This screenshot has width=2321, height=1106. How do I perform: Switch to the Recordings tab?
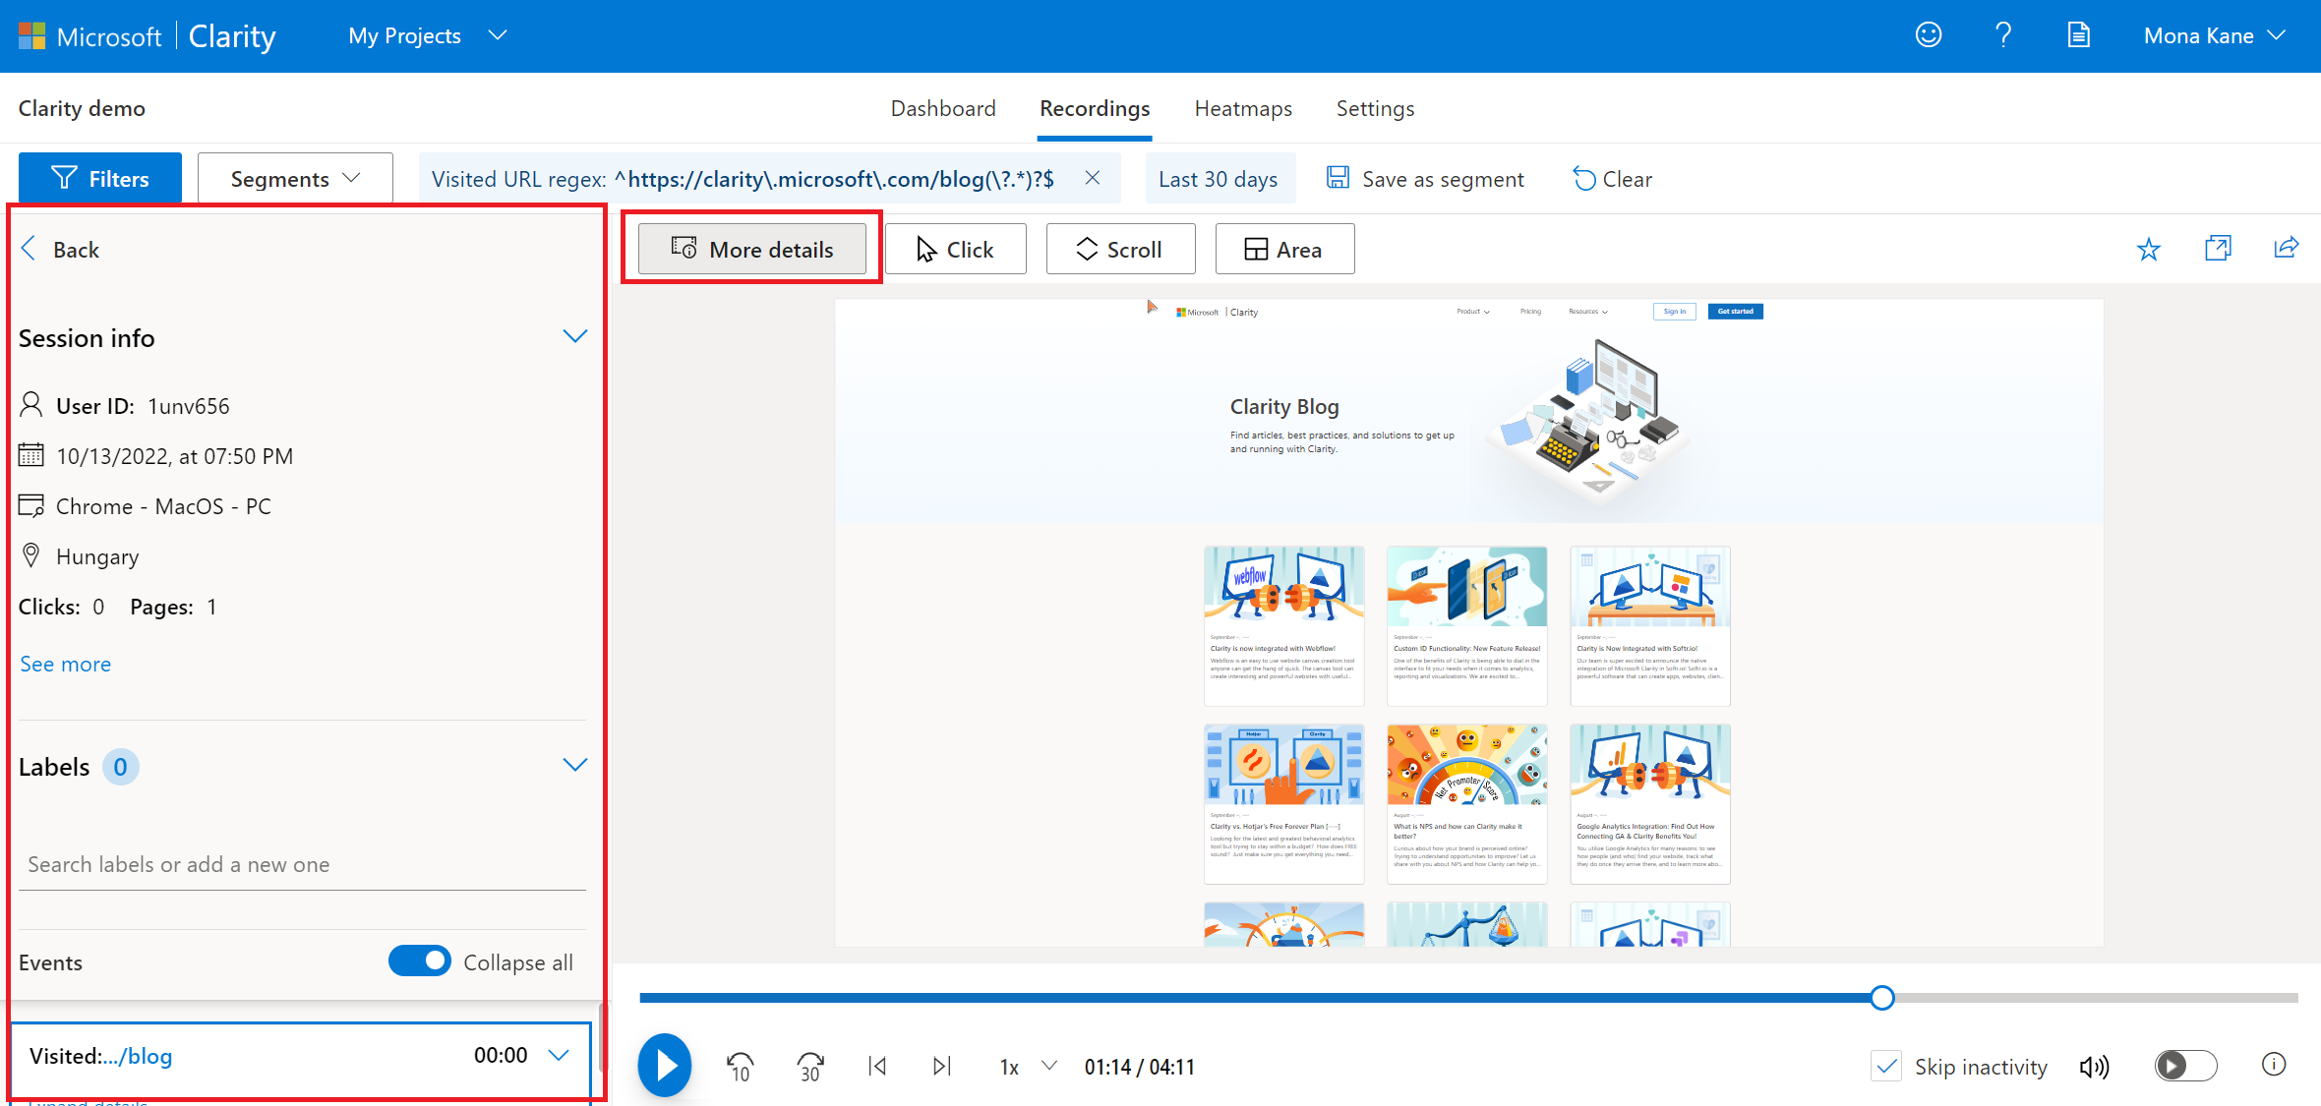(1095, 108)
